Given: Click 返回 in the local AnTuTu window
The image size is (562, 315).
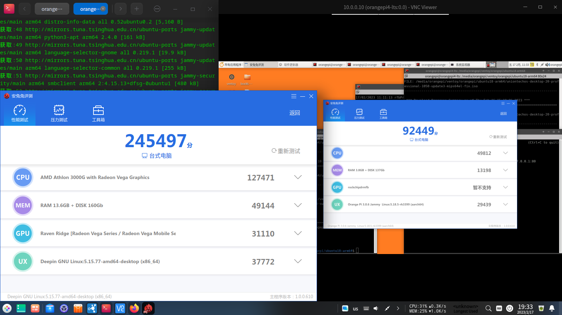Looking at the screenshot, I should pos(295,113).
